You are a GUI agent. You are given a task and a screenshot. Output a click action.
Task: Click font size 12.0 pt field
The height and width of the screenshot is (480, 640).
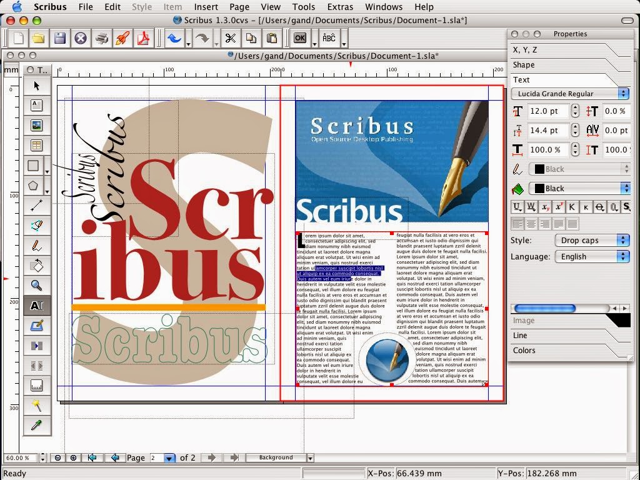(x=548, y=111)
